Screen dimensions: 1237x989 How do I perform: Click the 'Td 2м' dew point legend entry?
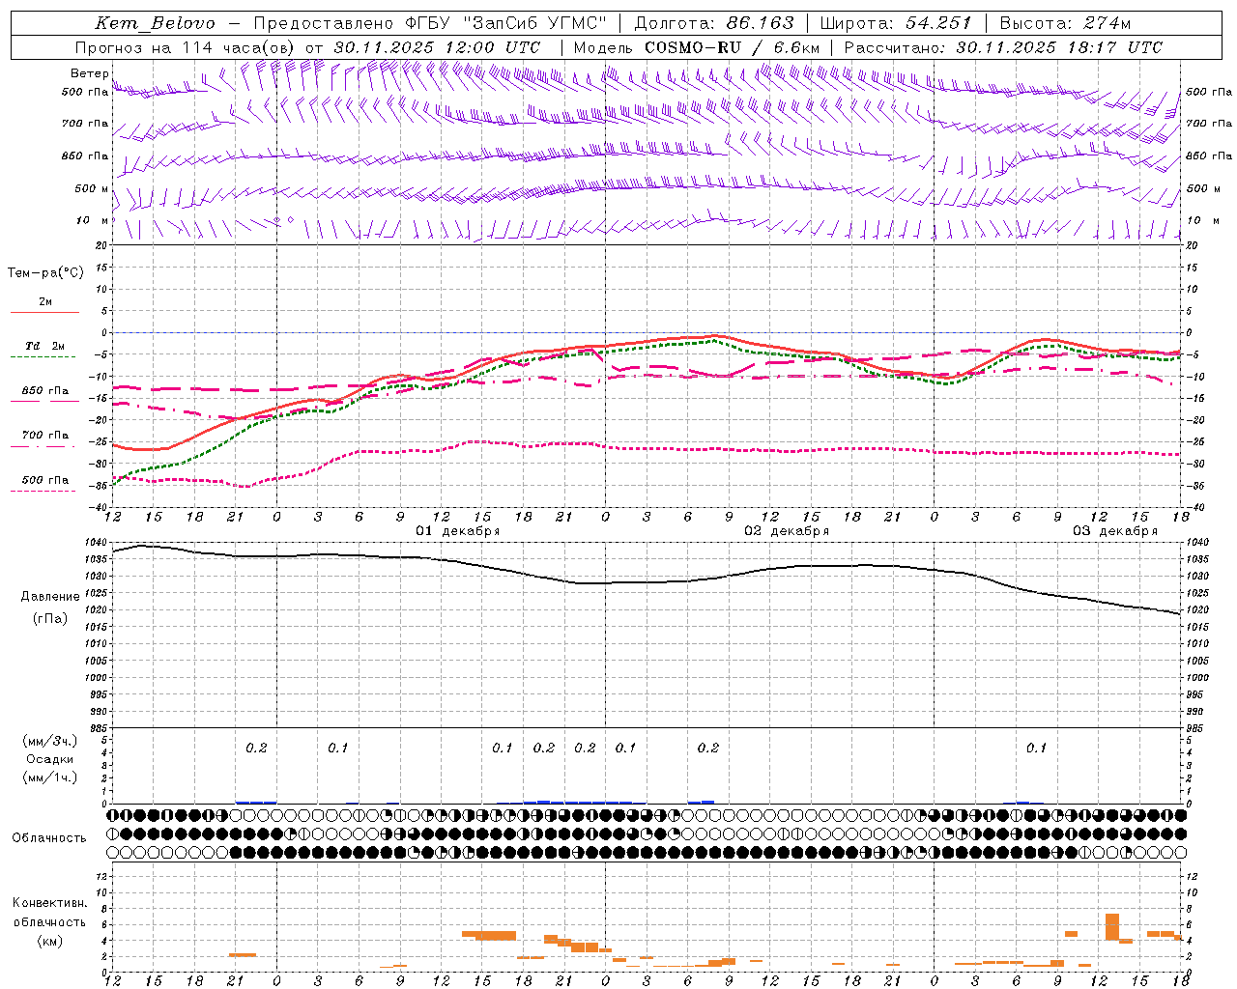point(44,346)
